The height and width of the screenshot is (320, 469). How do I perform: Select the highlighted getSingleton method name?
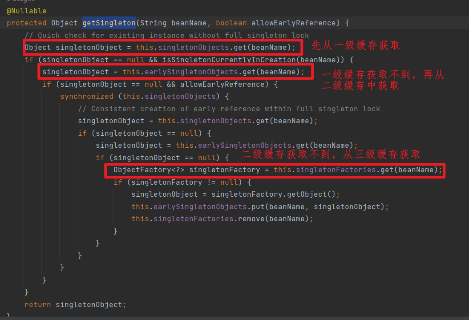[x=109, y=23]
